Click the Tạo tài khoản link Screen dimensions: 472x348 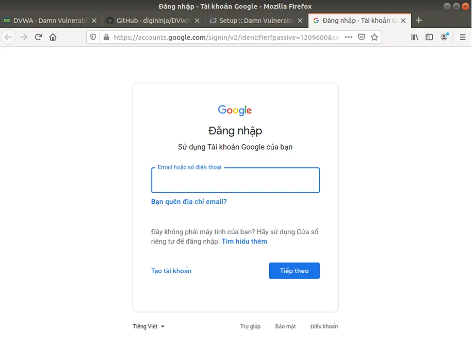tap(171, 271)
